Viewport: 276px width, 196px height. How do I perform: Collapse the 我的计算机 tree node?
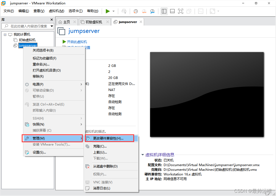coord(5,35)
